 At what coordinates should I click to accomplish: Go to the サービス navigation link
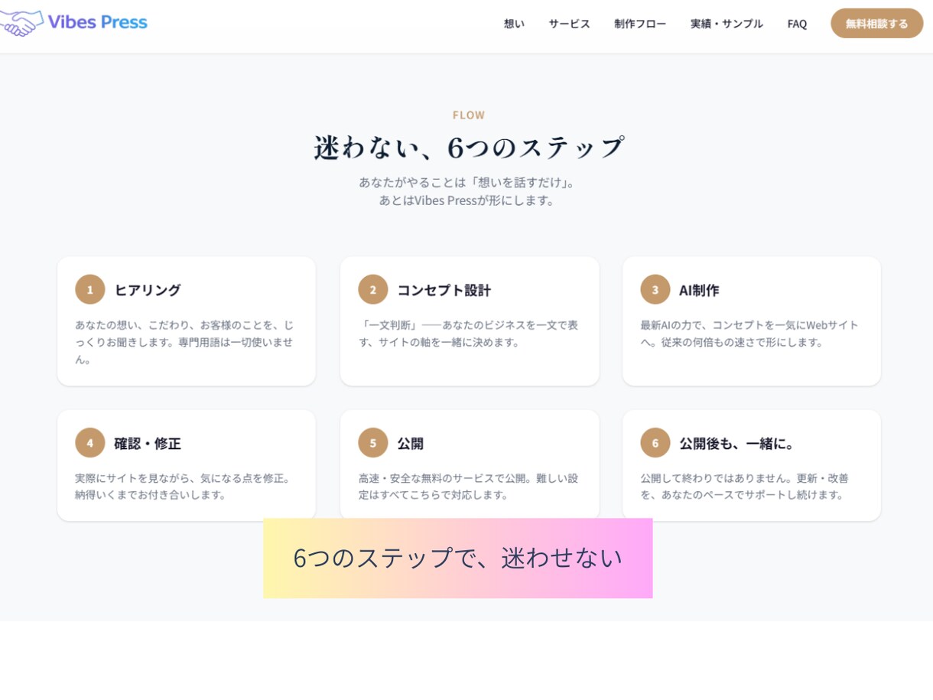pos(569,24)
